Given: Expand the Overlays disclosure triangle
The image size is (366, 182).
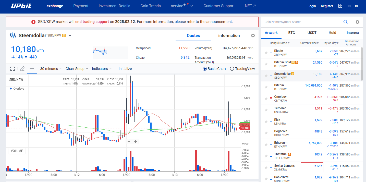Looking at the screenshot, I should coord(11,89).
